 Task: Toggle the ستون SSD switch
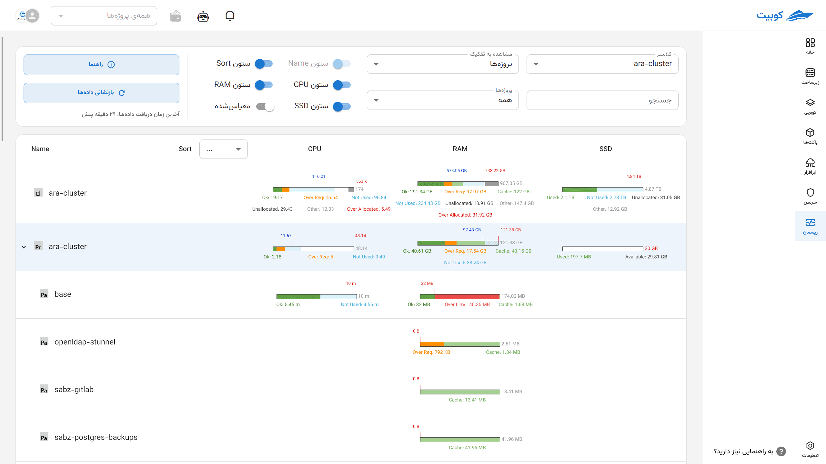[x=342, y=107]
